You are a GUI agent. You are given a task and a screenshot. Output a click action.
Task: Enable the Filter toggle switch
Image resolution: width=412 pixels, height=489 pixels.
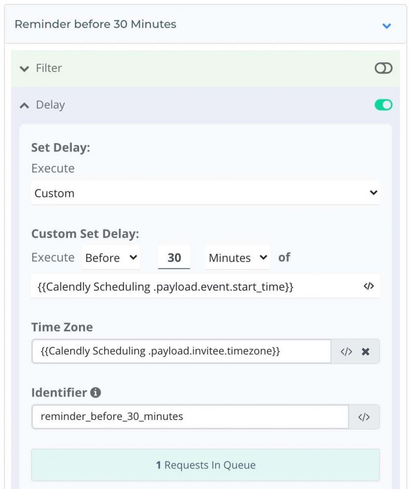(383, 68)
